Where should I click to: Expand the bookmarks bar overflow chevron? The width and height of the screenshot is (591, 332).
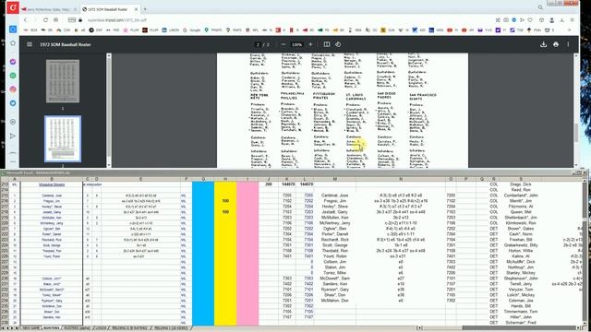click(569, 30)
